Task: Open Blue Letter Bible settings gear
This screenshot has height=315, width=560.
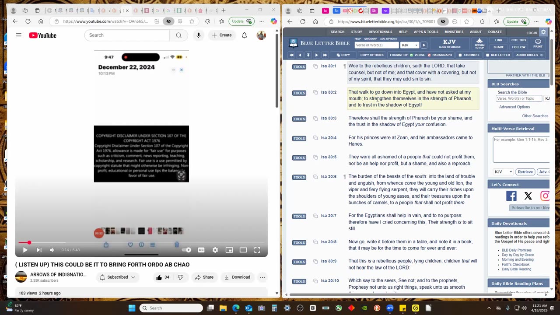Action: (x=543, y=32)
